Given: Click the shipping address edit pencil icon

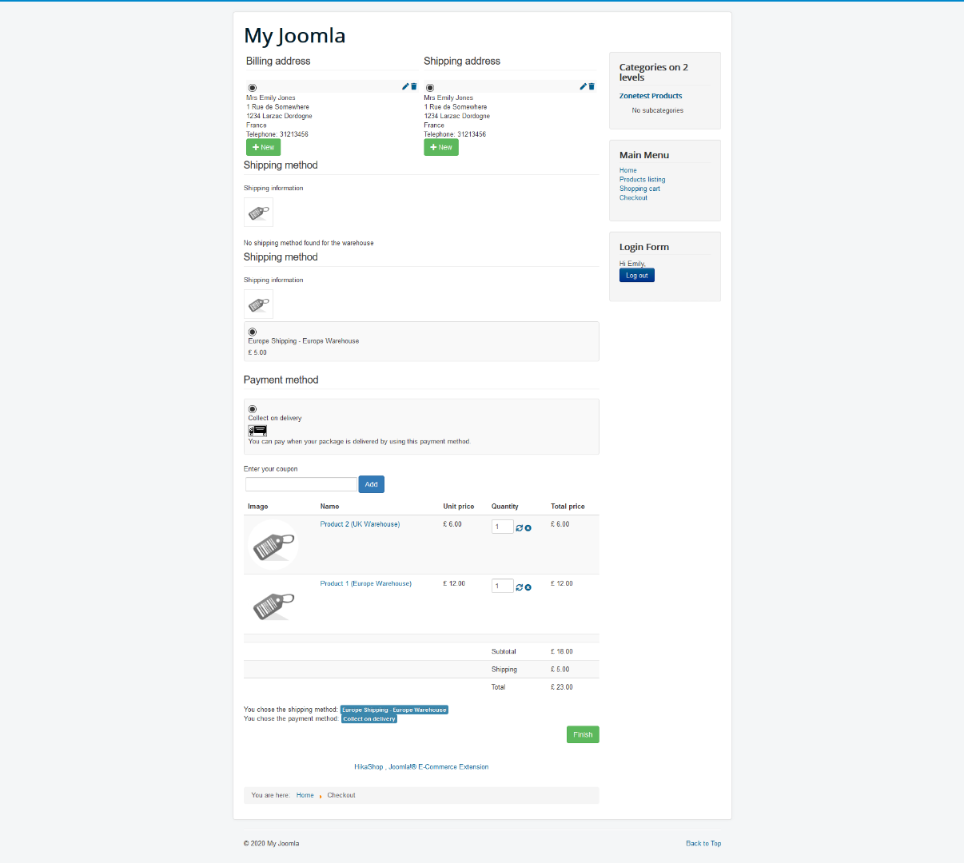Looking at the screenshot, I should coord(583,86).
